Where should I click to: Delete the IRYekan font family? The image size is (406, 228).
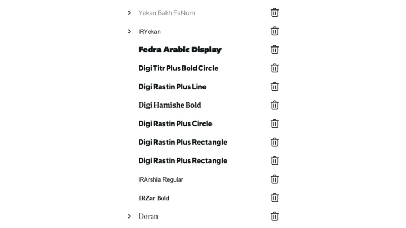(x=274, y=31)
